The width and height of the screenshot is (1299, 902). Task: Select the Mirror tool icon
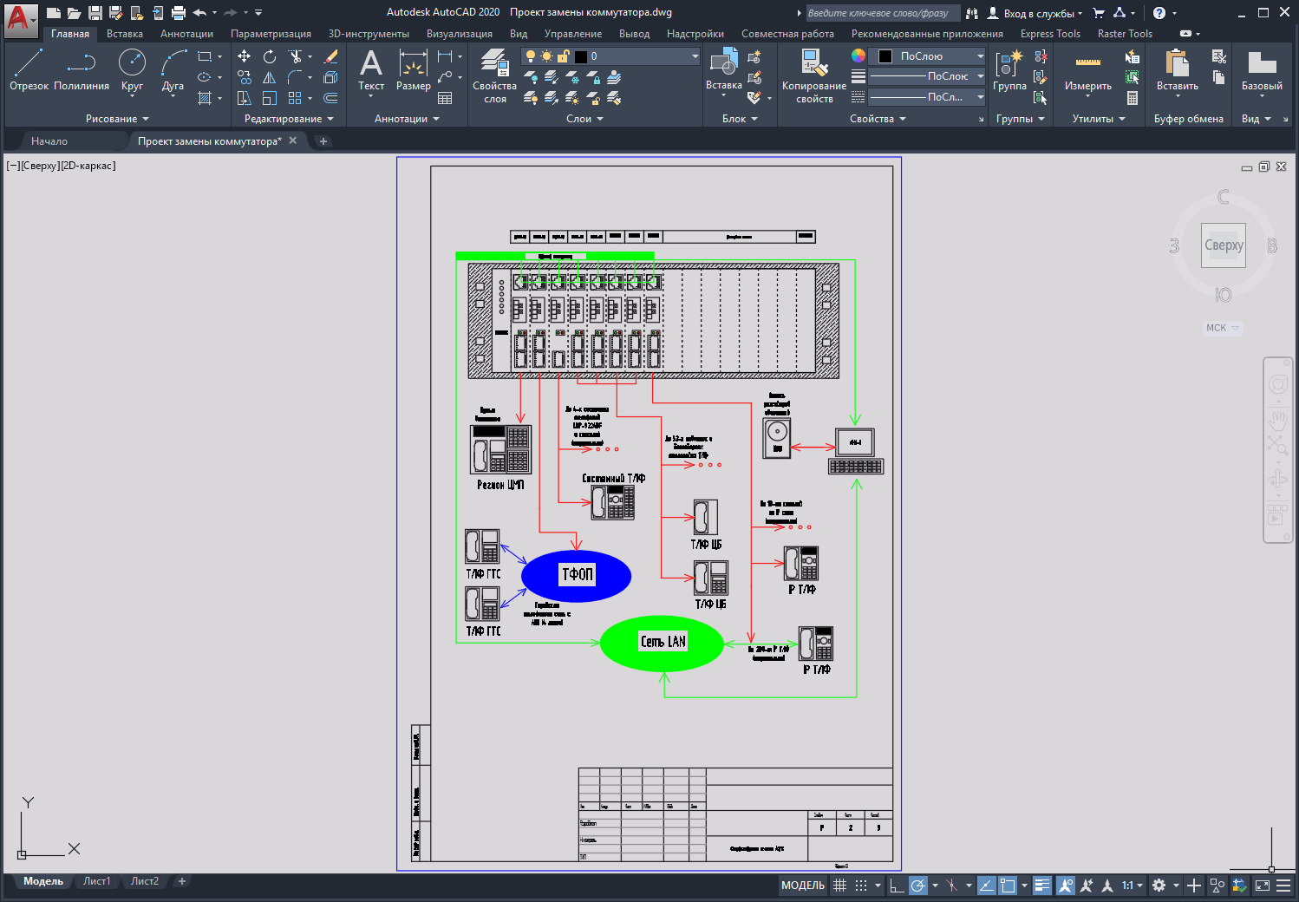coord(270,77)
